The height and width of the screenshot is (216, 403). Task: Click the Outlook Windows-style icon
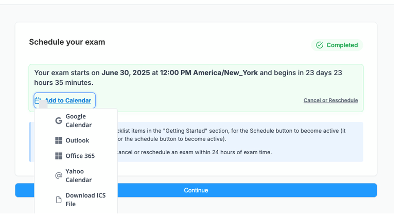(59, 140)
